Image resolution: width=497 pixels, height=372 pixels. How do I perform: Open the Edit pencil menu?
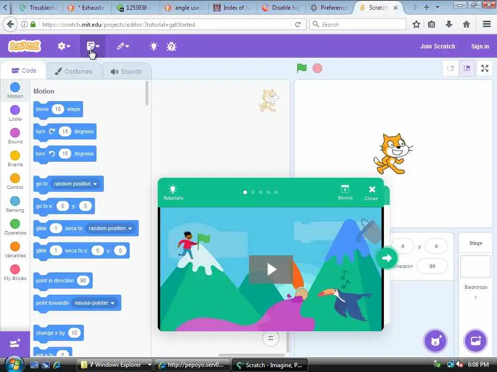(123, 46)
